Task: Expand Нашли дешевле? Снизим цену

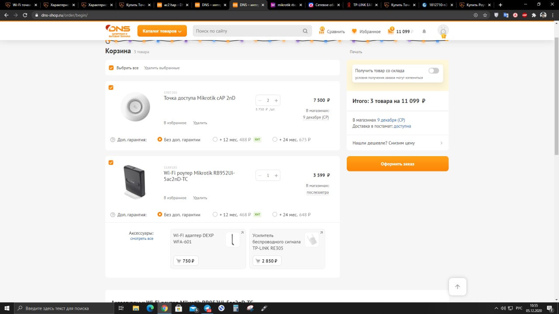Action: pos(397,143)
